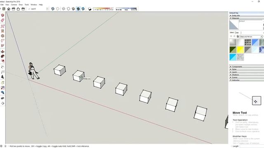Go back in material browser
The width and height of the screenshot is (264, 148).
coord(231,37)
